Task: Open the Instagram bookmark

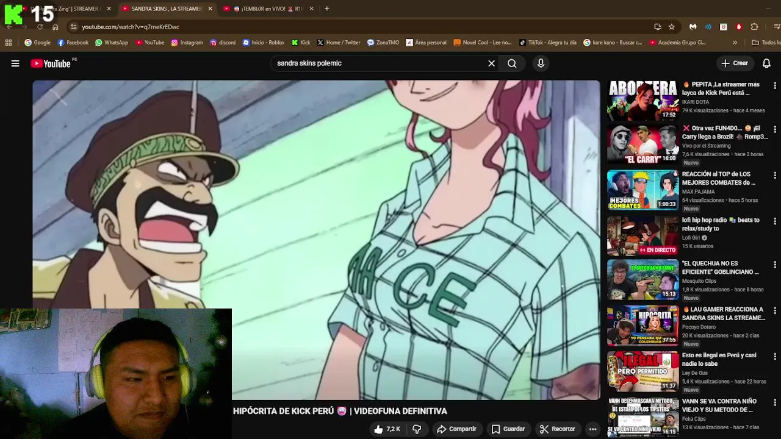Action: click(187, 43)
